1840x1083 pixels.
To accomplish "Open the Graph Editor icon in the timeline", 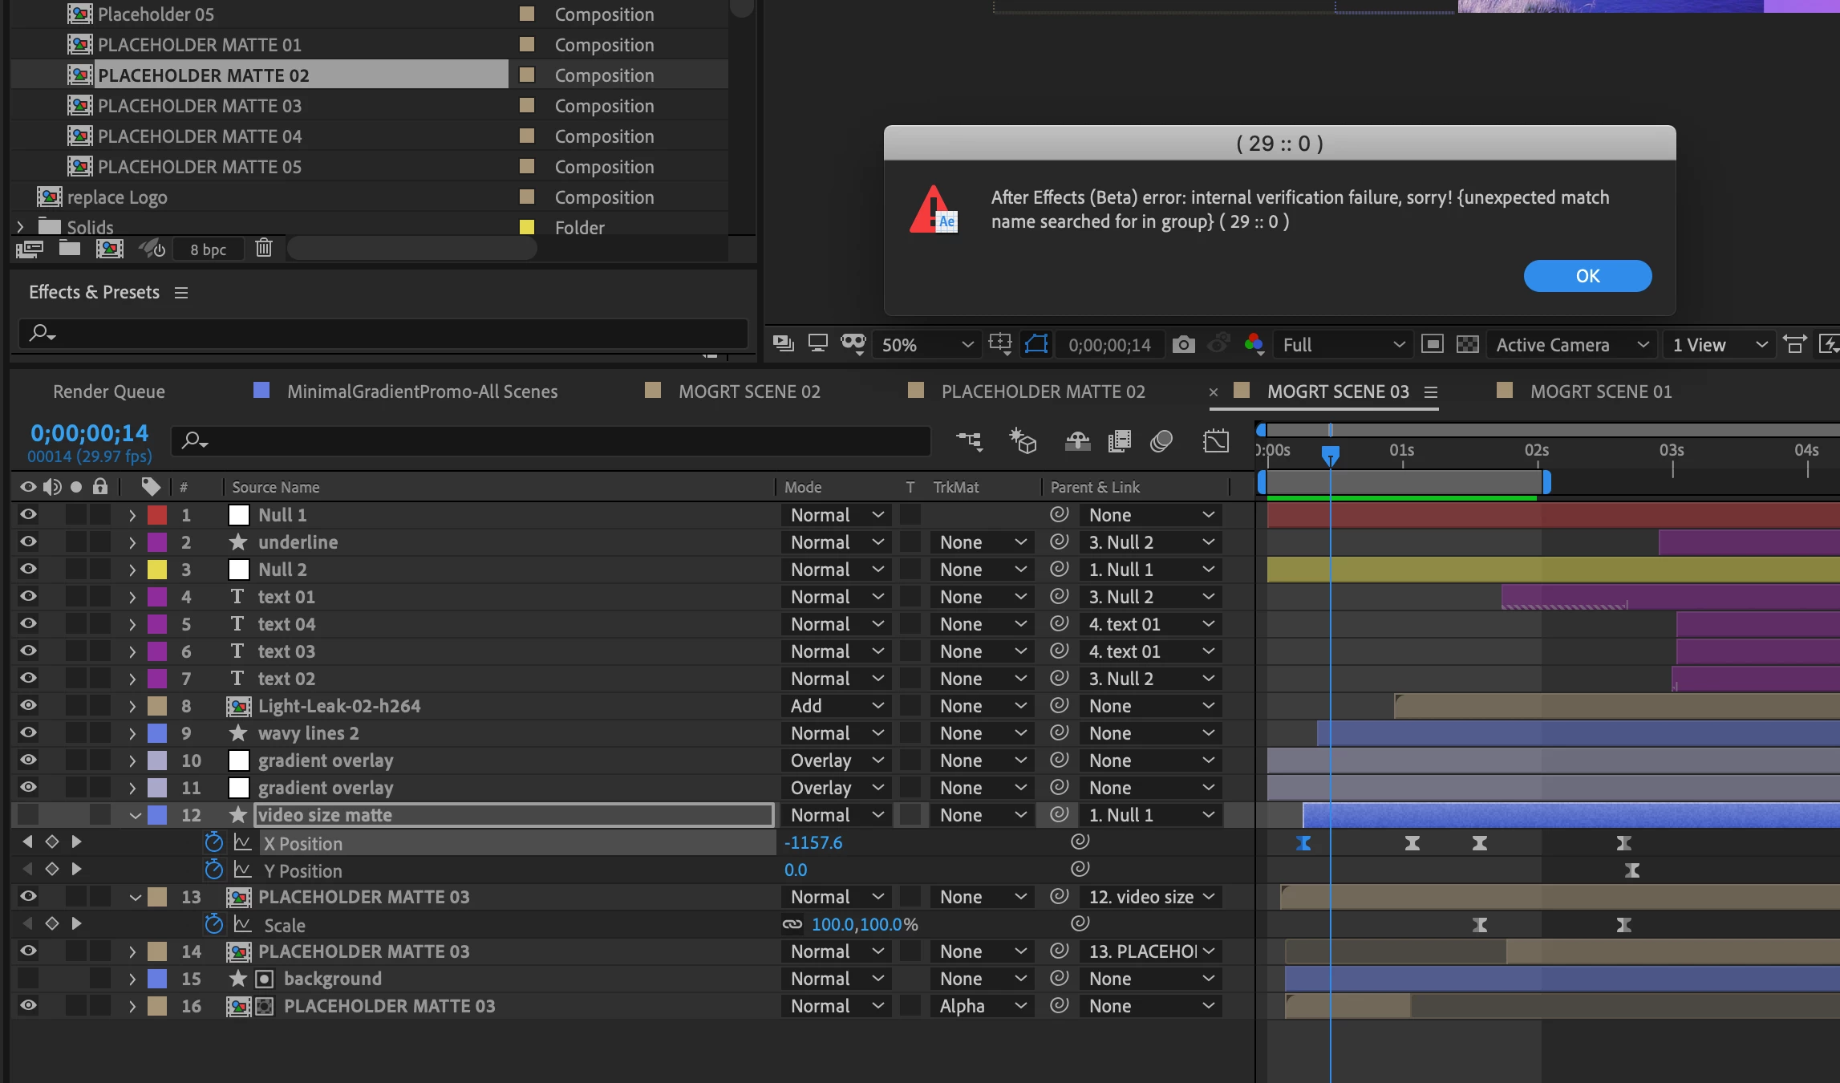I will tap(1216, 440).
